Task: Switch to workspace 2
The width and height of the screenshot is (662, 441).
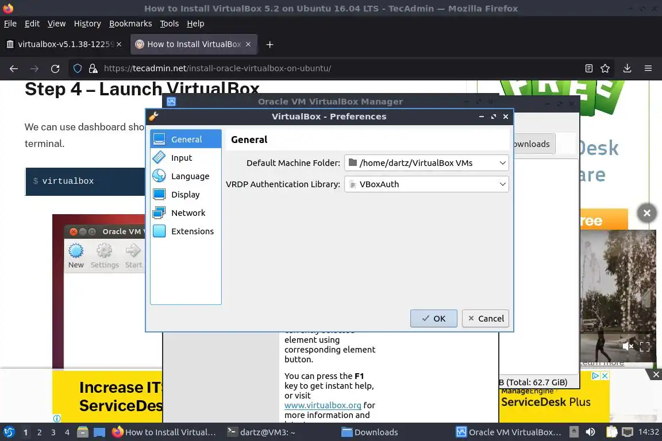Action: pos(39,432)
